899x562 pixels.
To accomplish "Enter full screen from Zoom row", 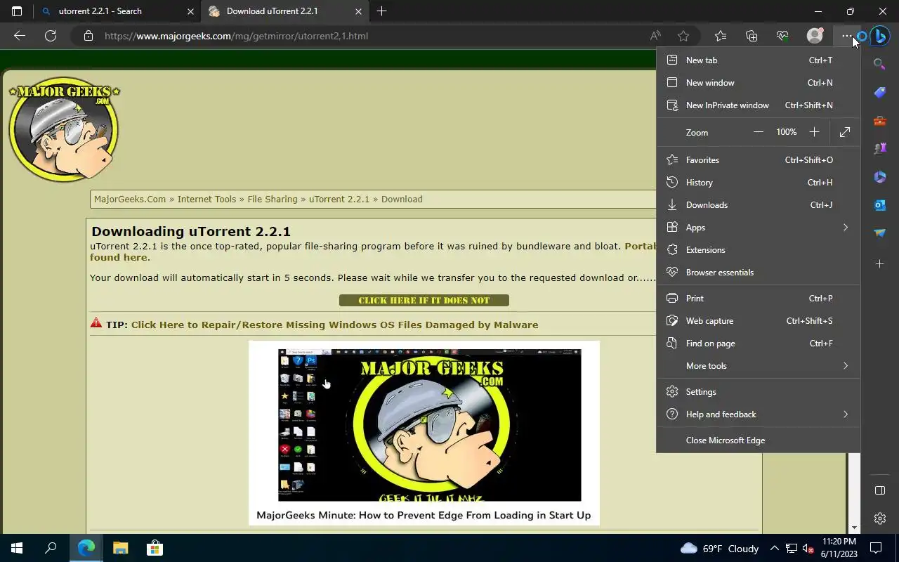I will click(x=845, y=132).
